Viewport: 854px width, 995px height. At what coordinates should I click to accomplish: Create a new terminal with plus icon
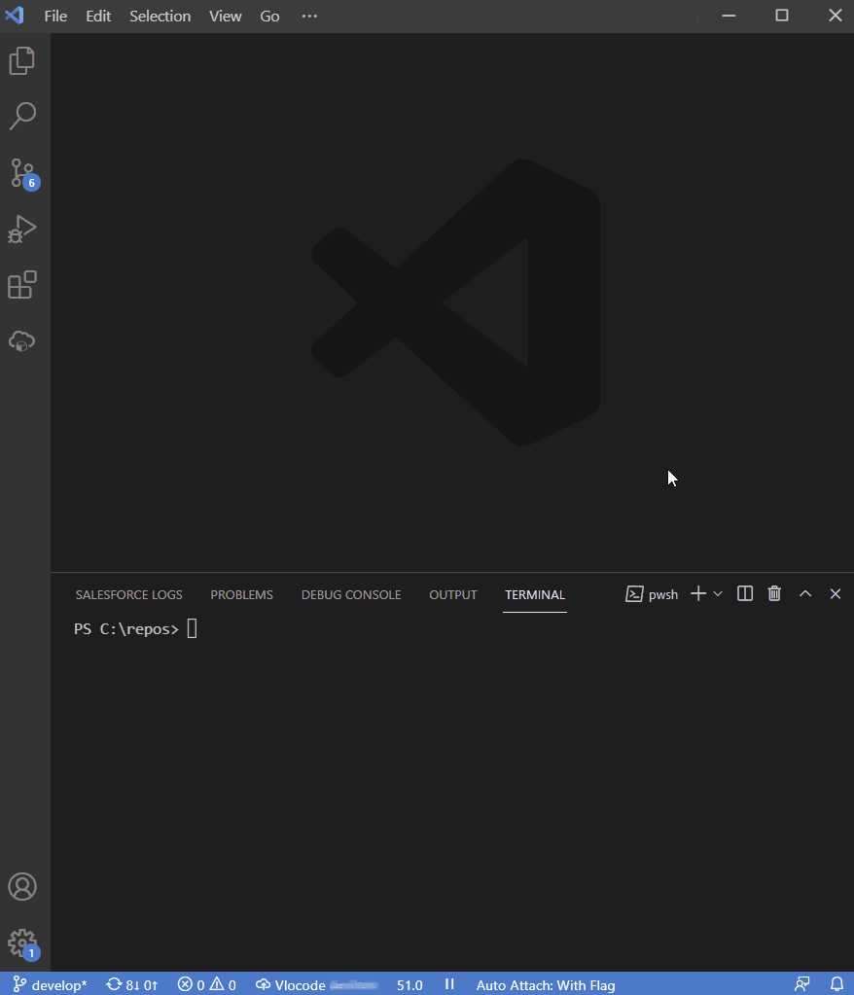point(698,594)
